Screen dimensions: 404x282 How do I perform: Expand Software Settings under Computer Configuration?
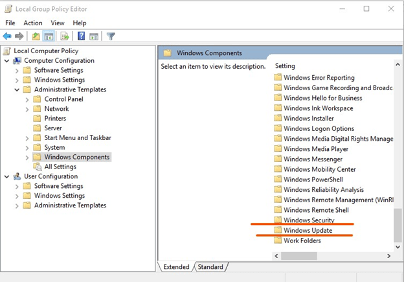click(x=17, y=71)
